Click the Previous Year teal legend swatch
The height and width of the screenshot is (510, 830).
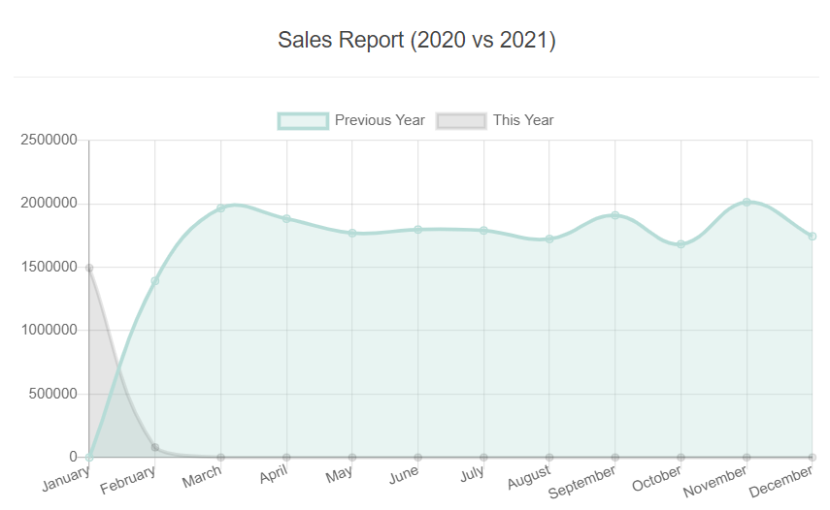303,120
